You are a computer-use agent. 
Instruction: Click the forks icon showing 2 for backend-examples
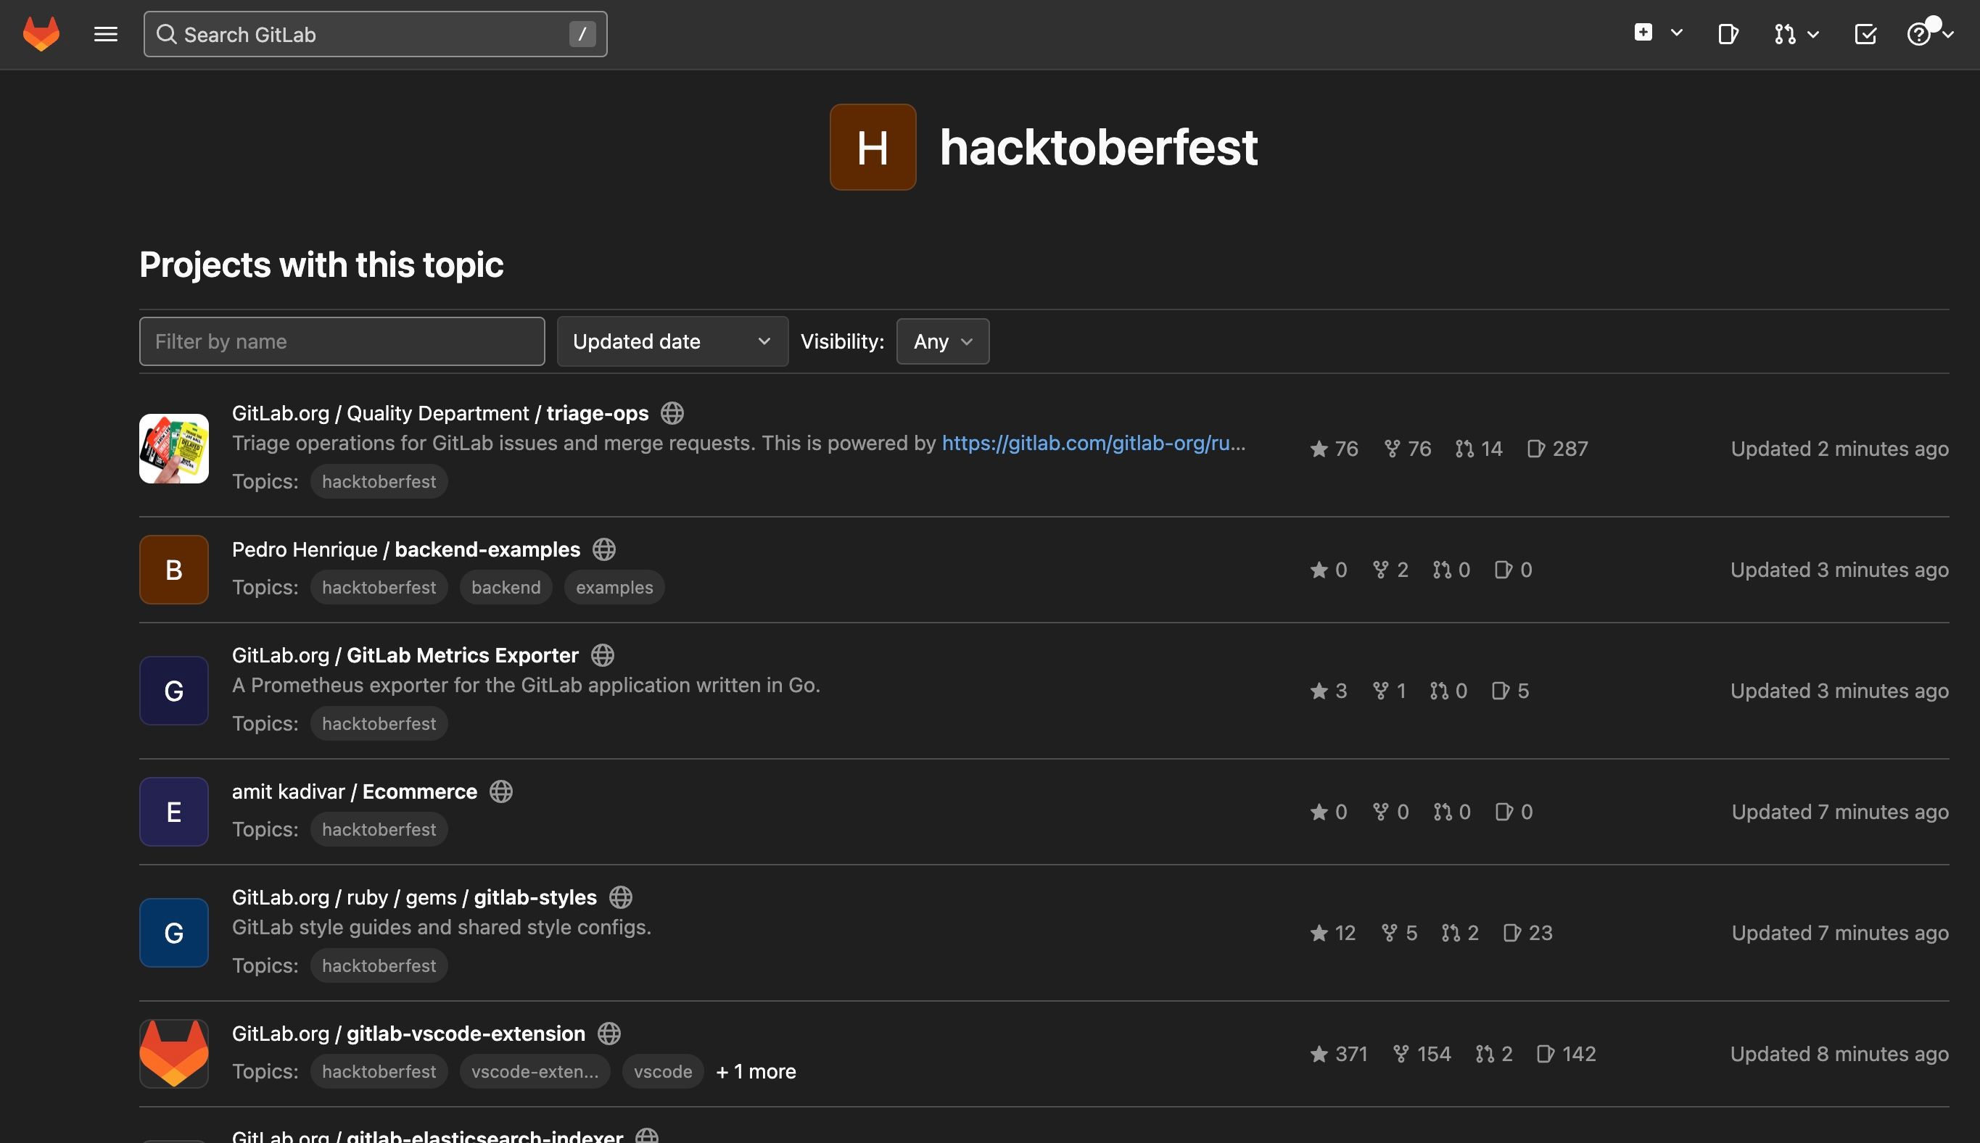pyautogui.click(x=1380, y=569)
